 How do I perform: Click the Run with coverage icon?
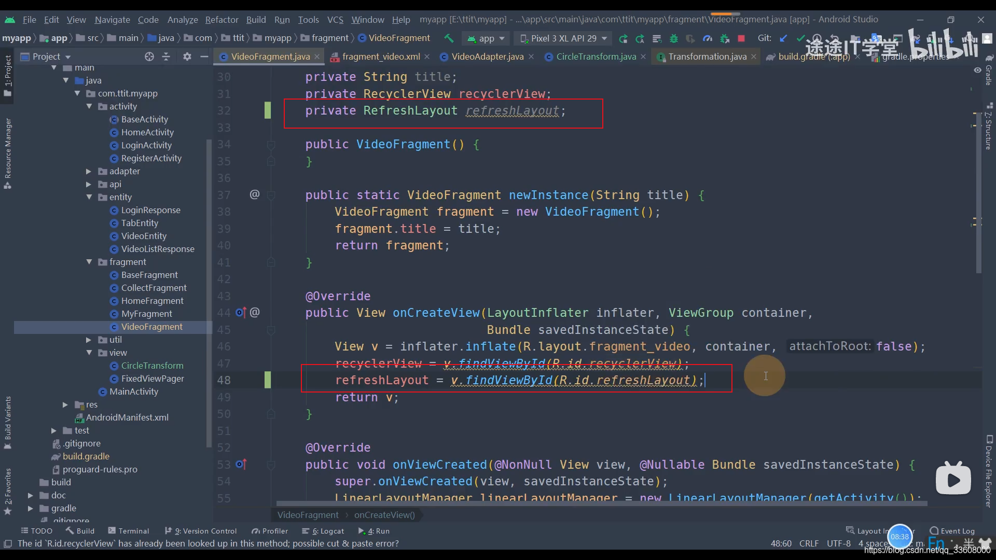coord(690,38)
